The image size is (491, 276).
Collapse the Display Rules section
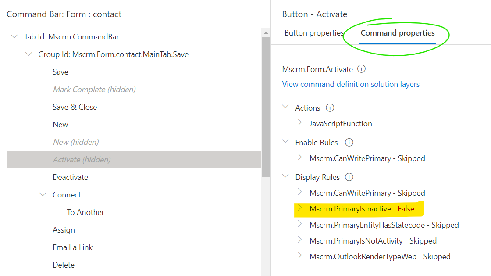(x=286, y=177)
